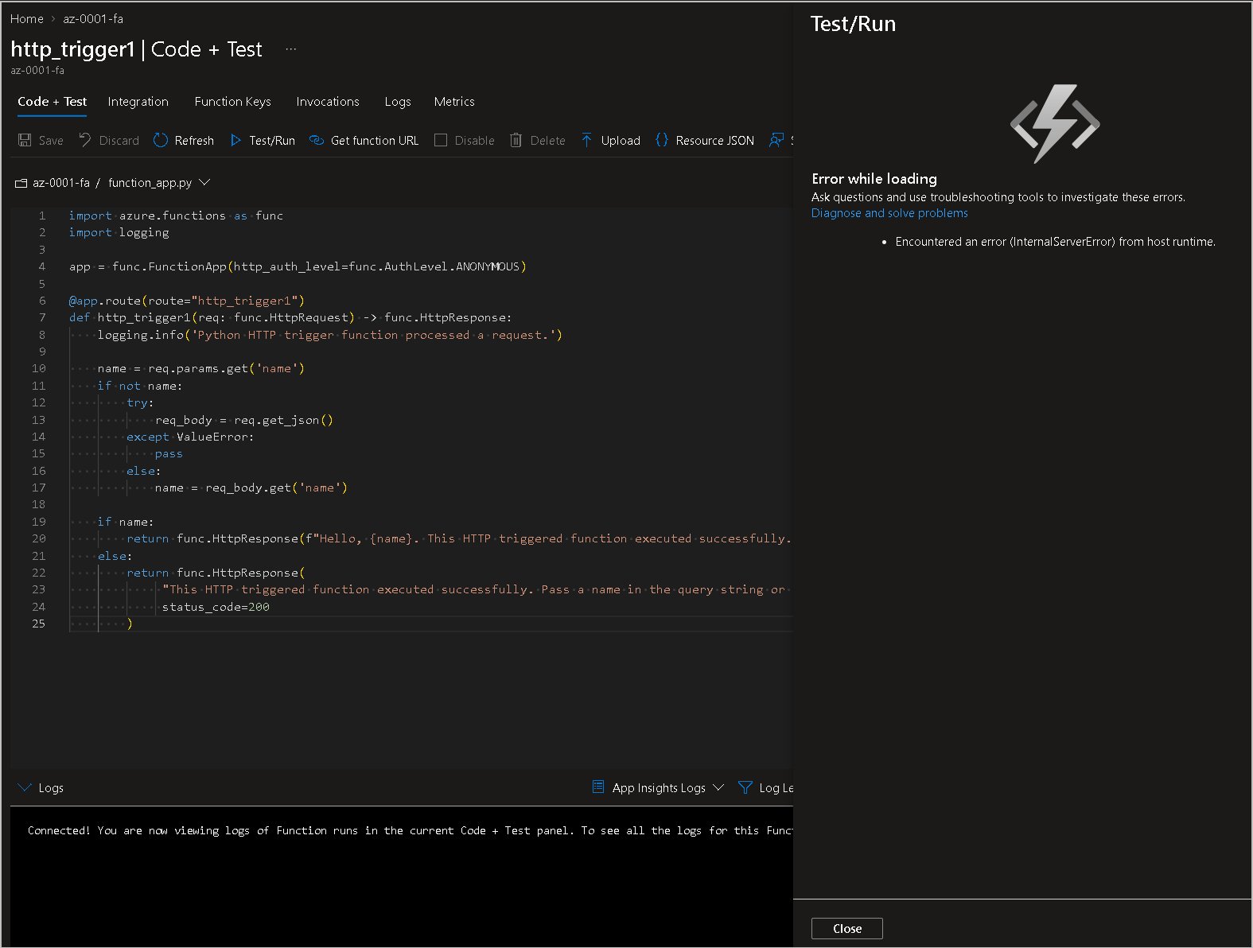Open the Function Keys tab

pos(232,102)
